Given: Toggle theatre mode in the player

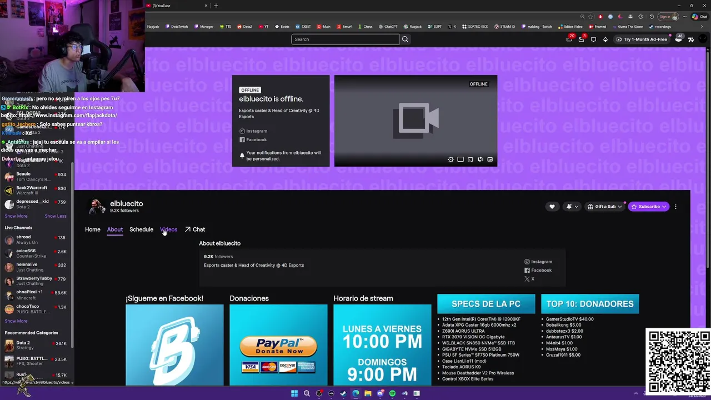Looking at the screenshot, I should [460, 159].
